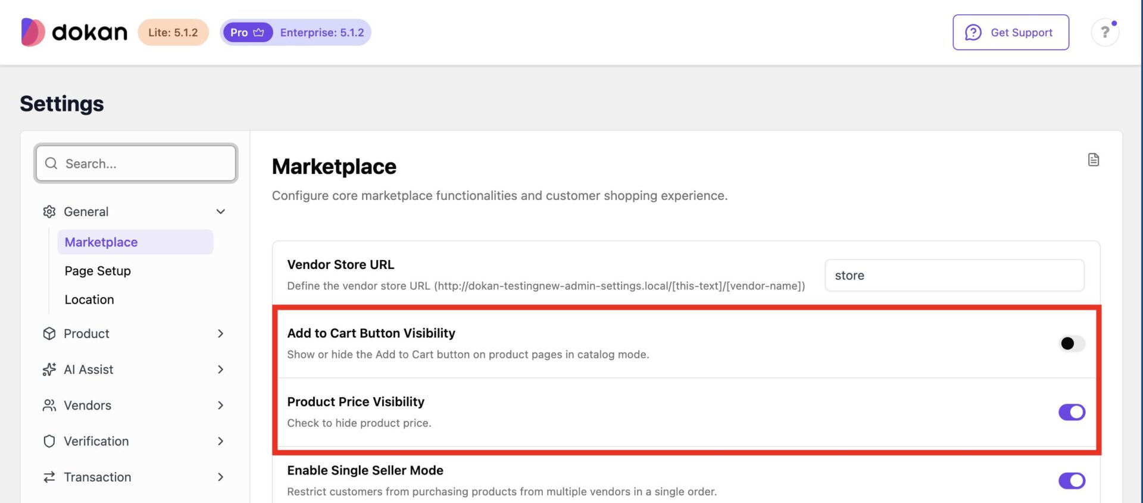Open the Location submenu item
The height and width of the screenshot is (503, 1143).
coord(89,299)
